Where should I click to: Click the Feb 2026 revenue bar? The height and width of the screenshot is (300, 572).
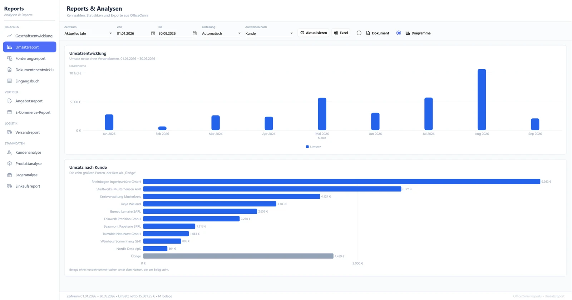tap(162, 128)
